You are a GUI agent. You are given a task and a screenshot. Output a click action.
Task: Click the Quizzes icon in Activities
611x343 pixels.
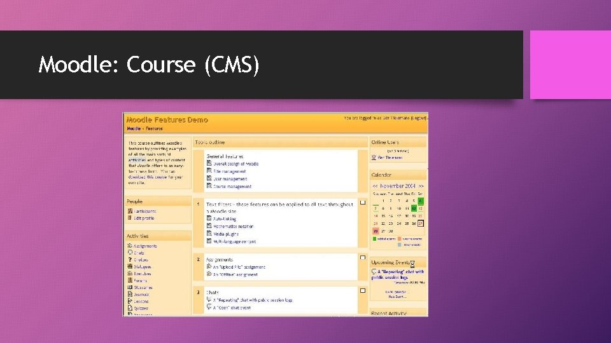pos(130,307)
